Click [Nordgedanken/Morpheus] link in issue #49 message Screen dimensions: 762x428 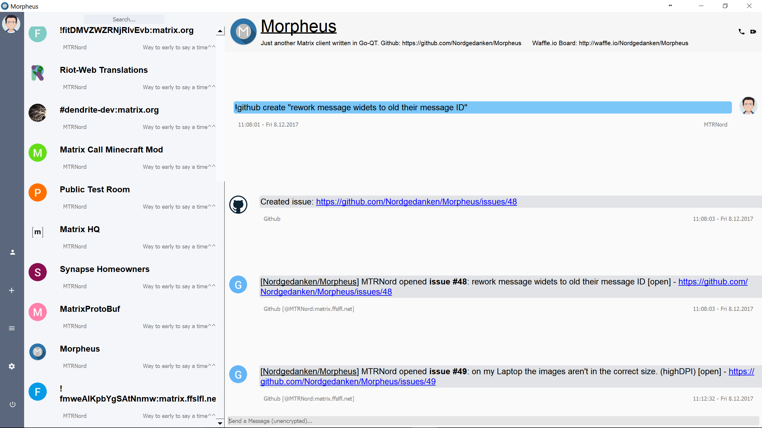click(x=310, y=371)
